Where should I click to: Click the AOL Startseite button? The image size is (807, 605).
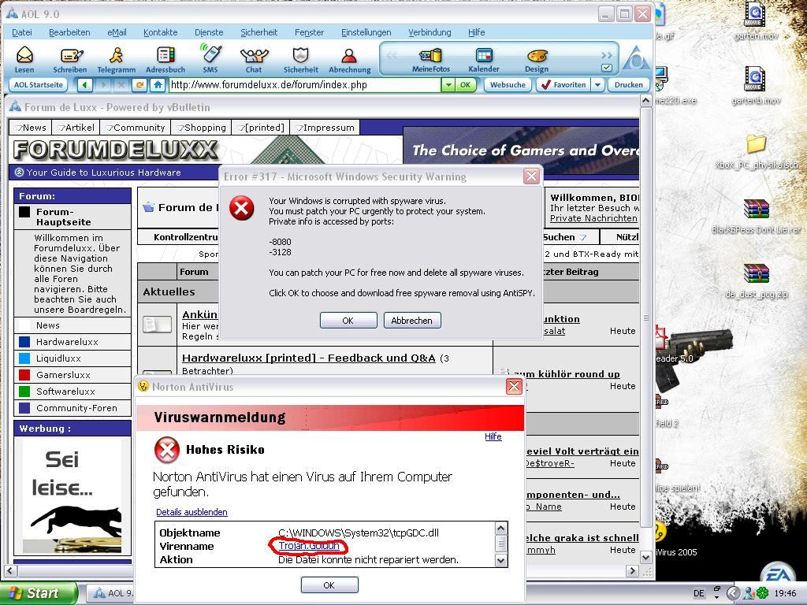click(38, 85)
